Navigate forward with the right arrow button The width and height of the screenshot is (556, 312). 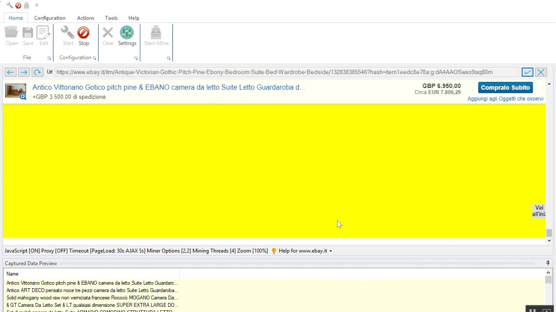(x=24, y=72)
